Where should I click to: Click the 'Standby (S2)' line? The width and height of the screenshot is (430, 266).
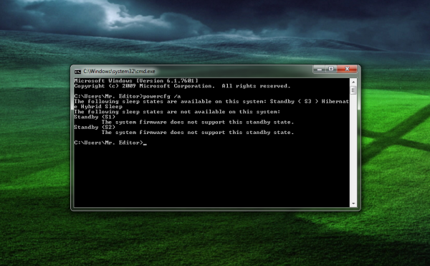[x=95, y=127]
